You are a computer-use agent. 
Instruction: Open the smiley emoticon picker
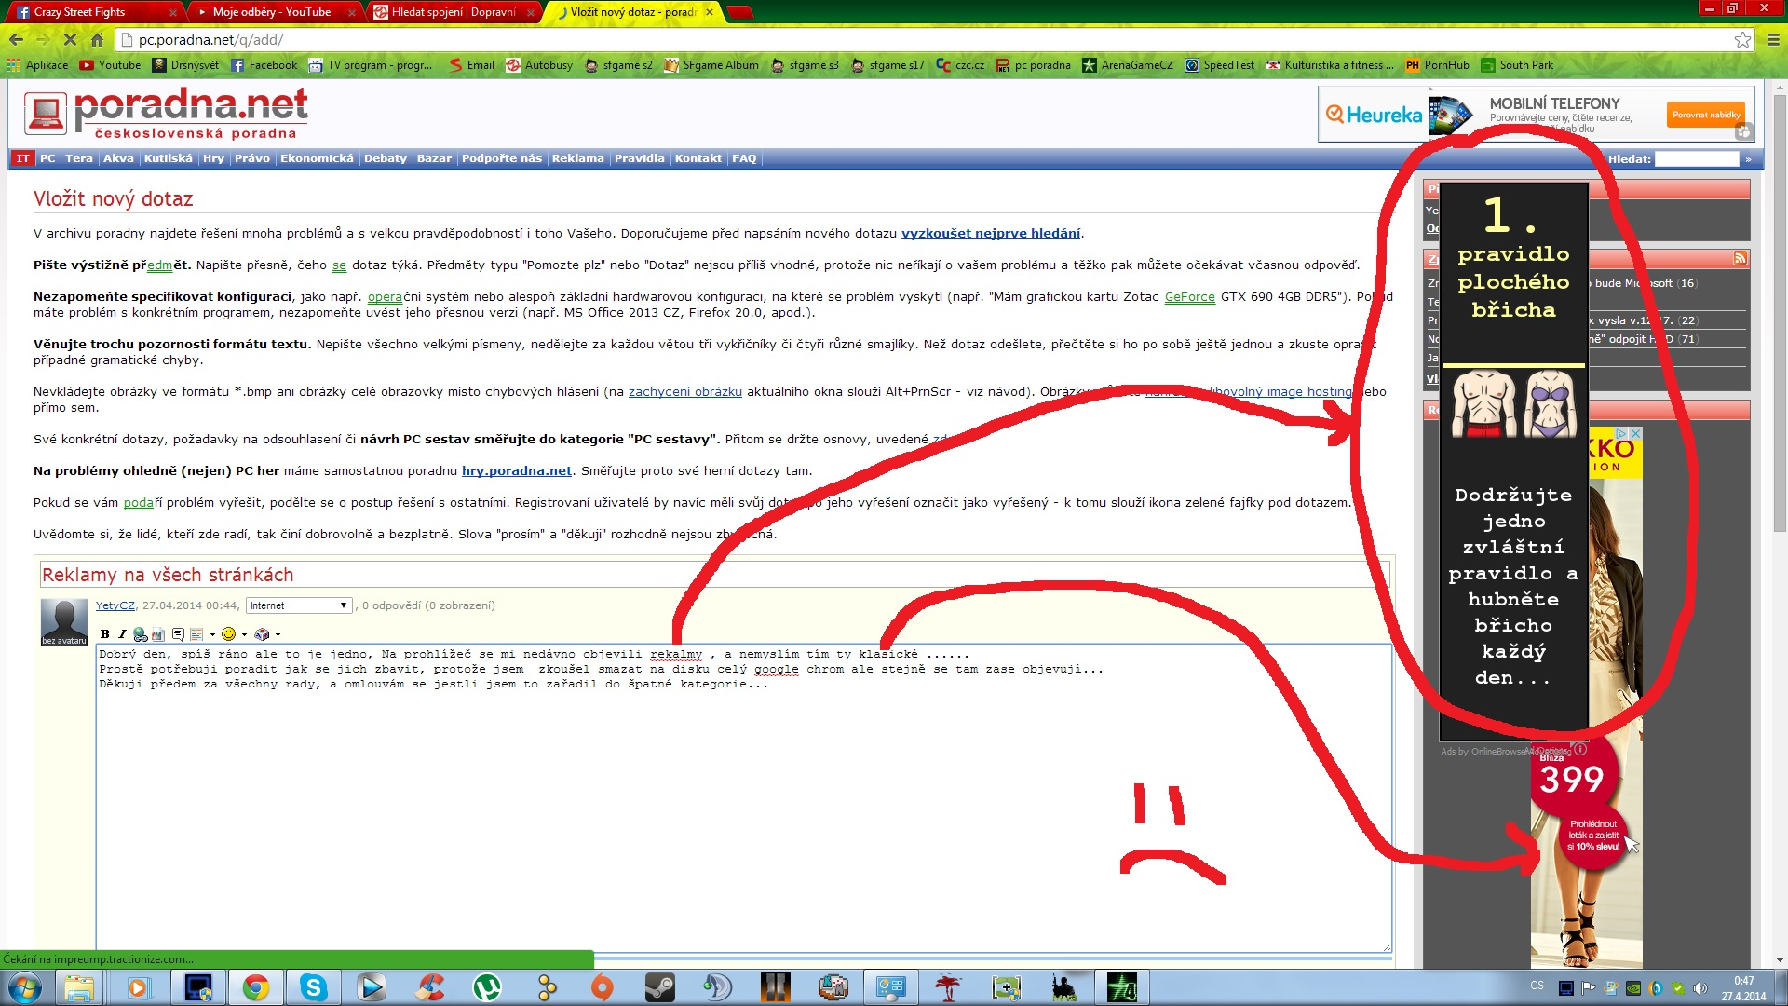pyautogui.click(x=228, y=634)
